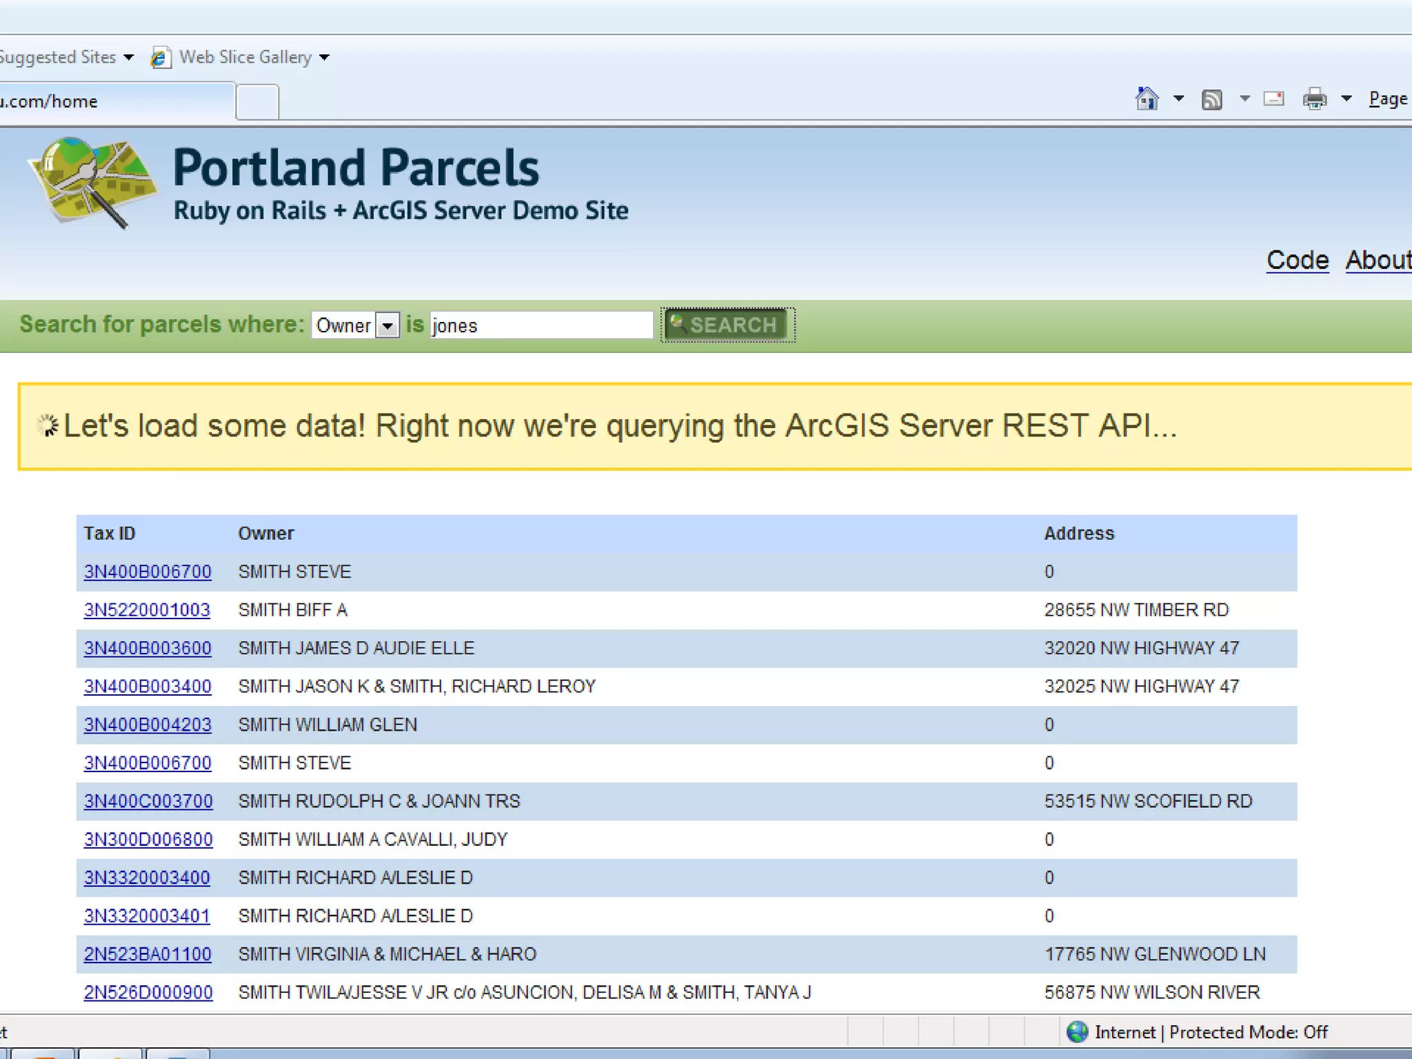Click the RSS feeds icon
The image size is (1412, 1059).
coord(1211,100)
